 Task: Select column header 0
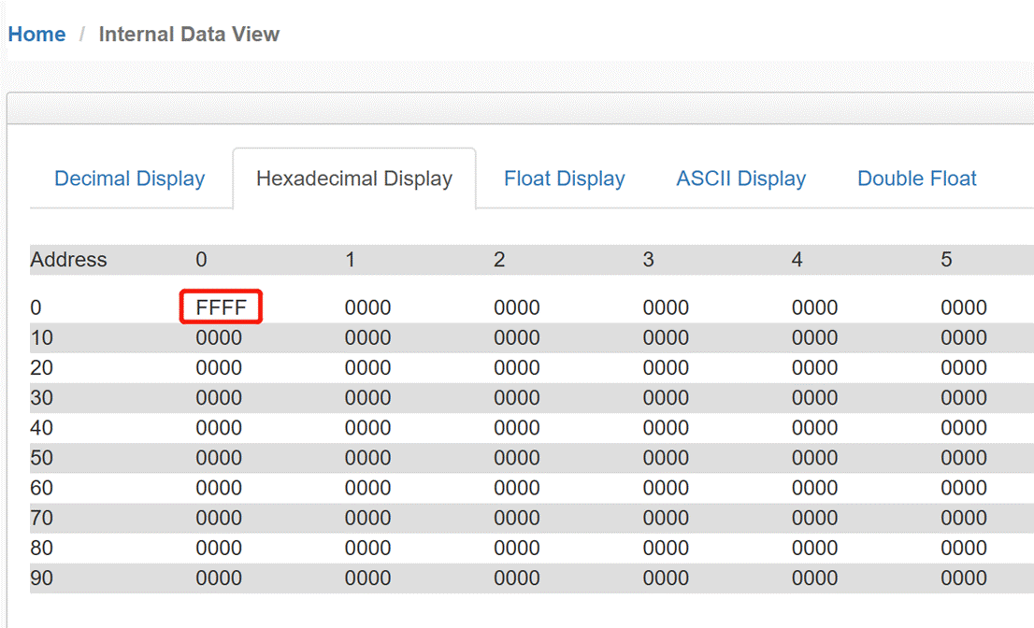pyautogui.click(x=201, y=260)
